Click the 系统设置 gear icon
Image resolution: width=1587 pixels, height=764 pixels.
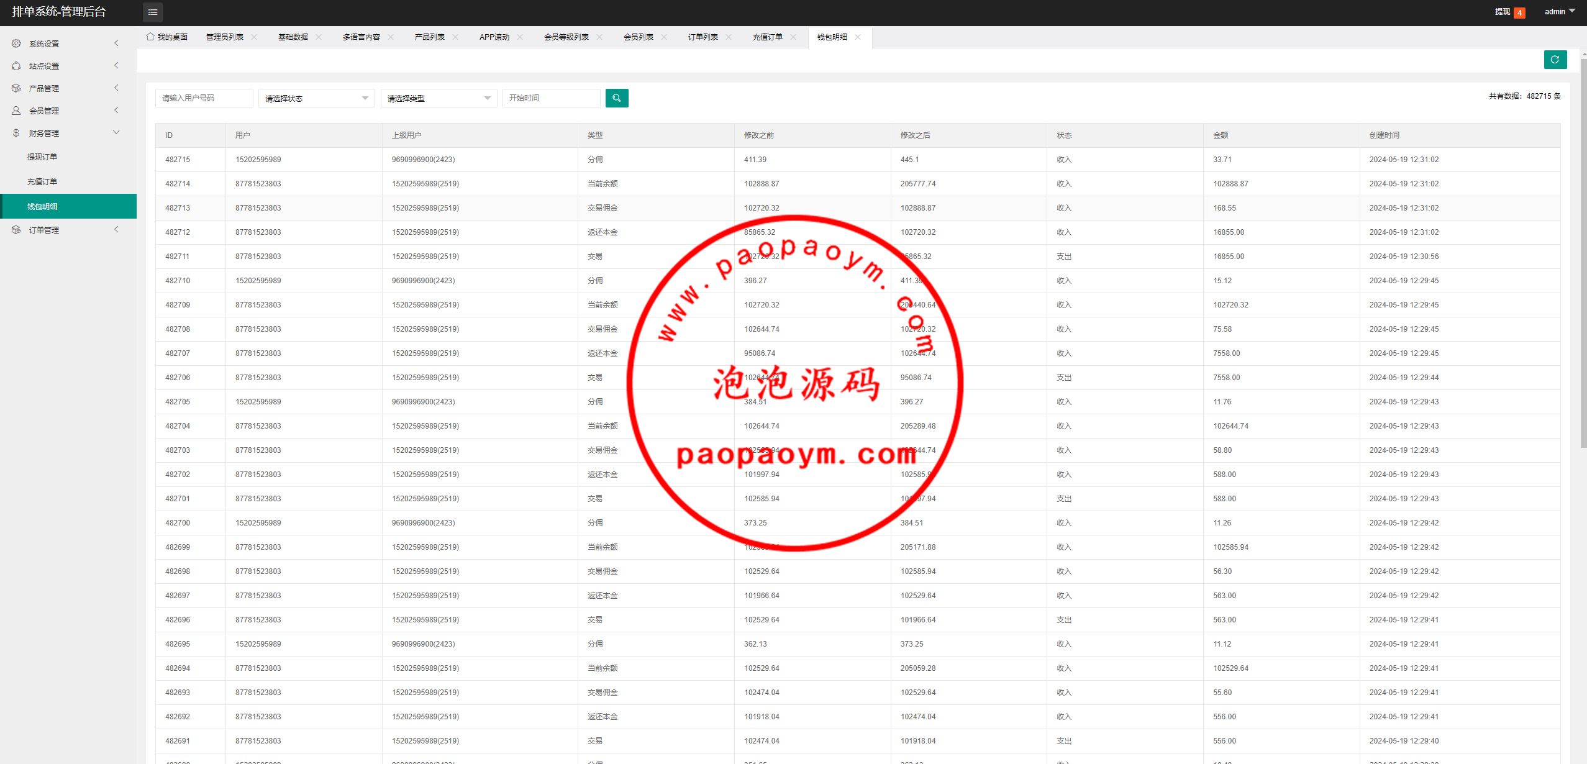tap(16, 43)
